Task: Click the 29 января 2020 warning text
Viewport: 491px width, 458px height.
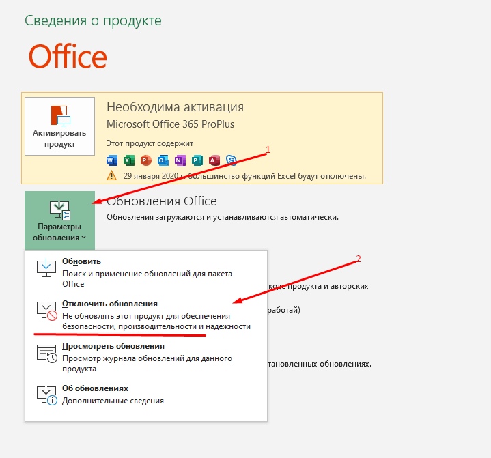Action: tap(244, 176)
